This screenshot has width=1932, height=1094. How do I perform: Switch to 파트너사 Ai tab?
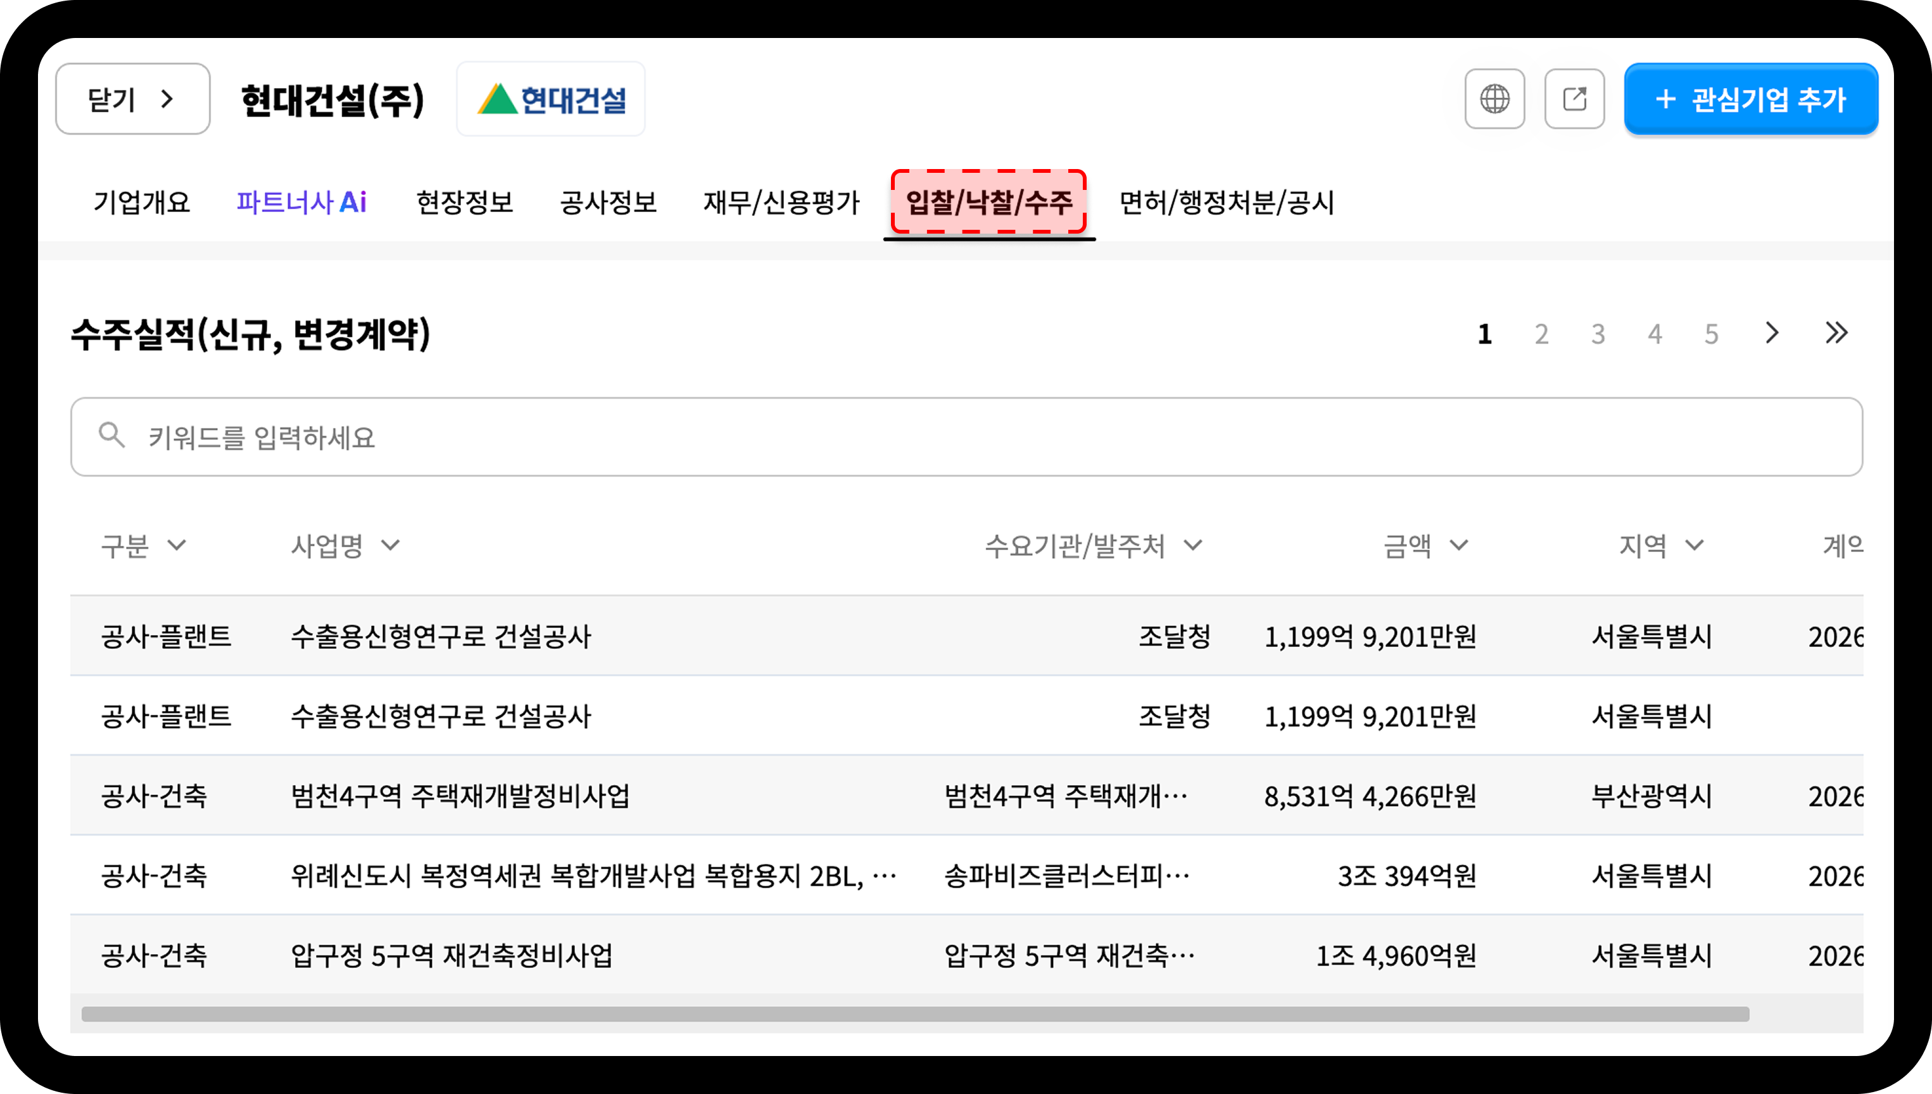click(x=301, y=202)
